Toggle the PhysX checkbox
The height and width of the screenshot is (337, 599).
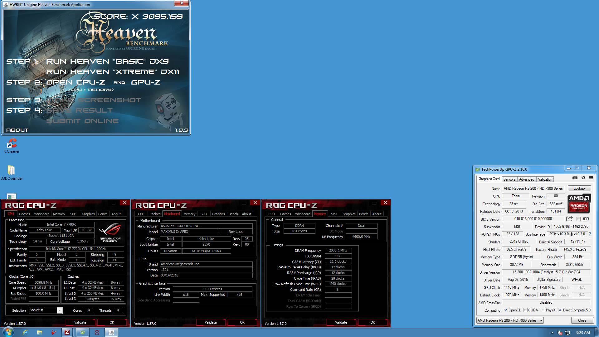pos(543,310)
